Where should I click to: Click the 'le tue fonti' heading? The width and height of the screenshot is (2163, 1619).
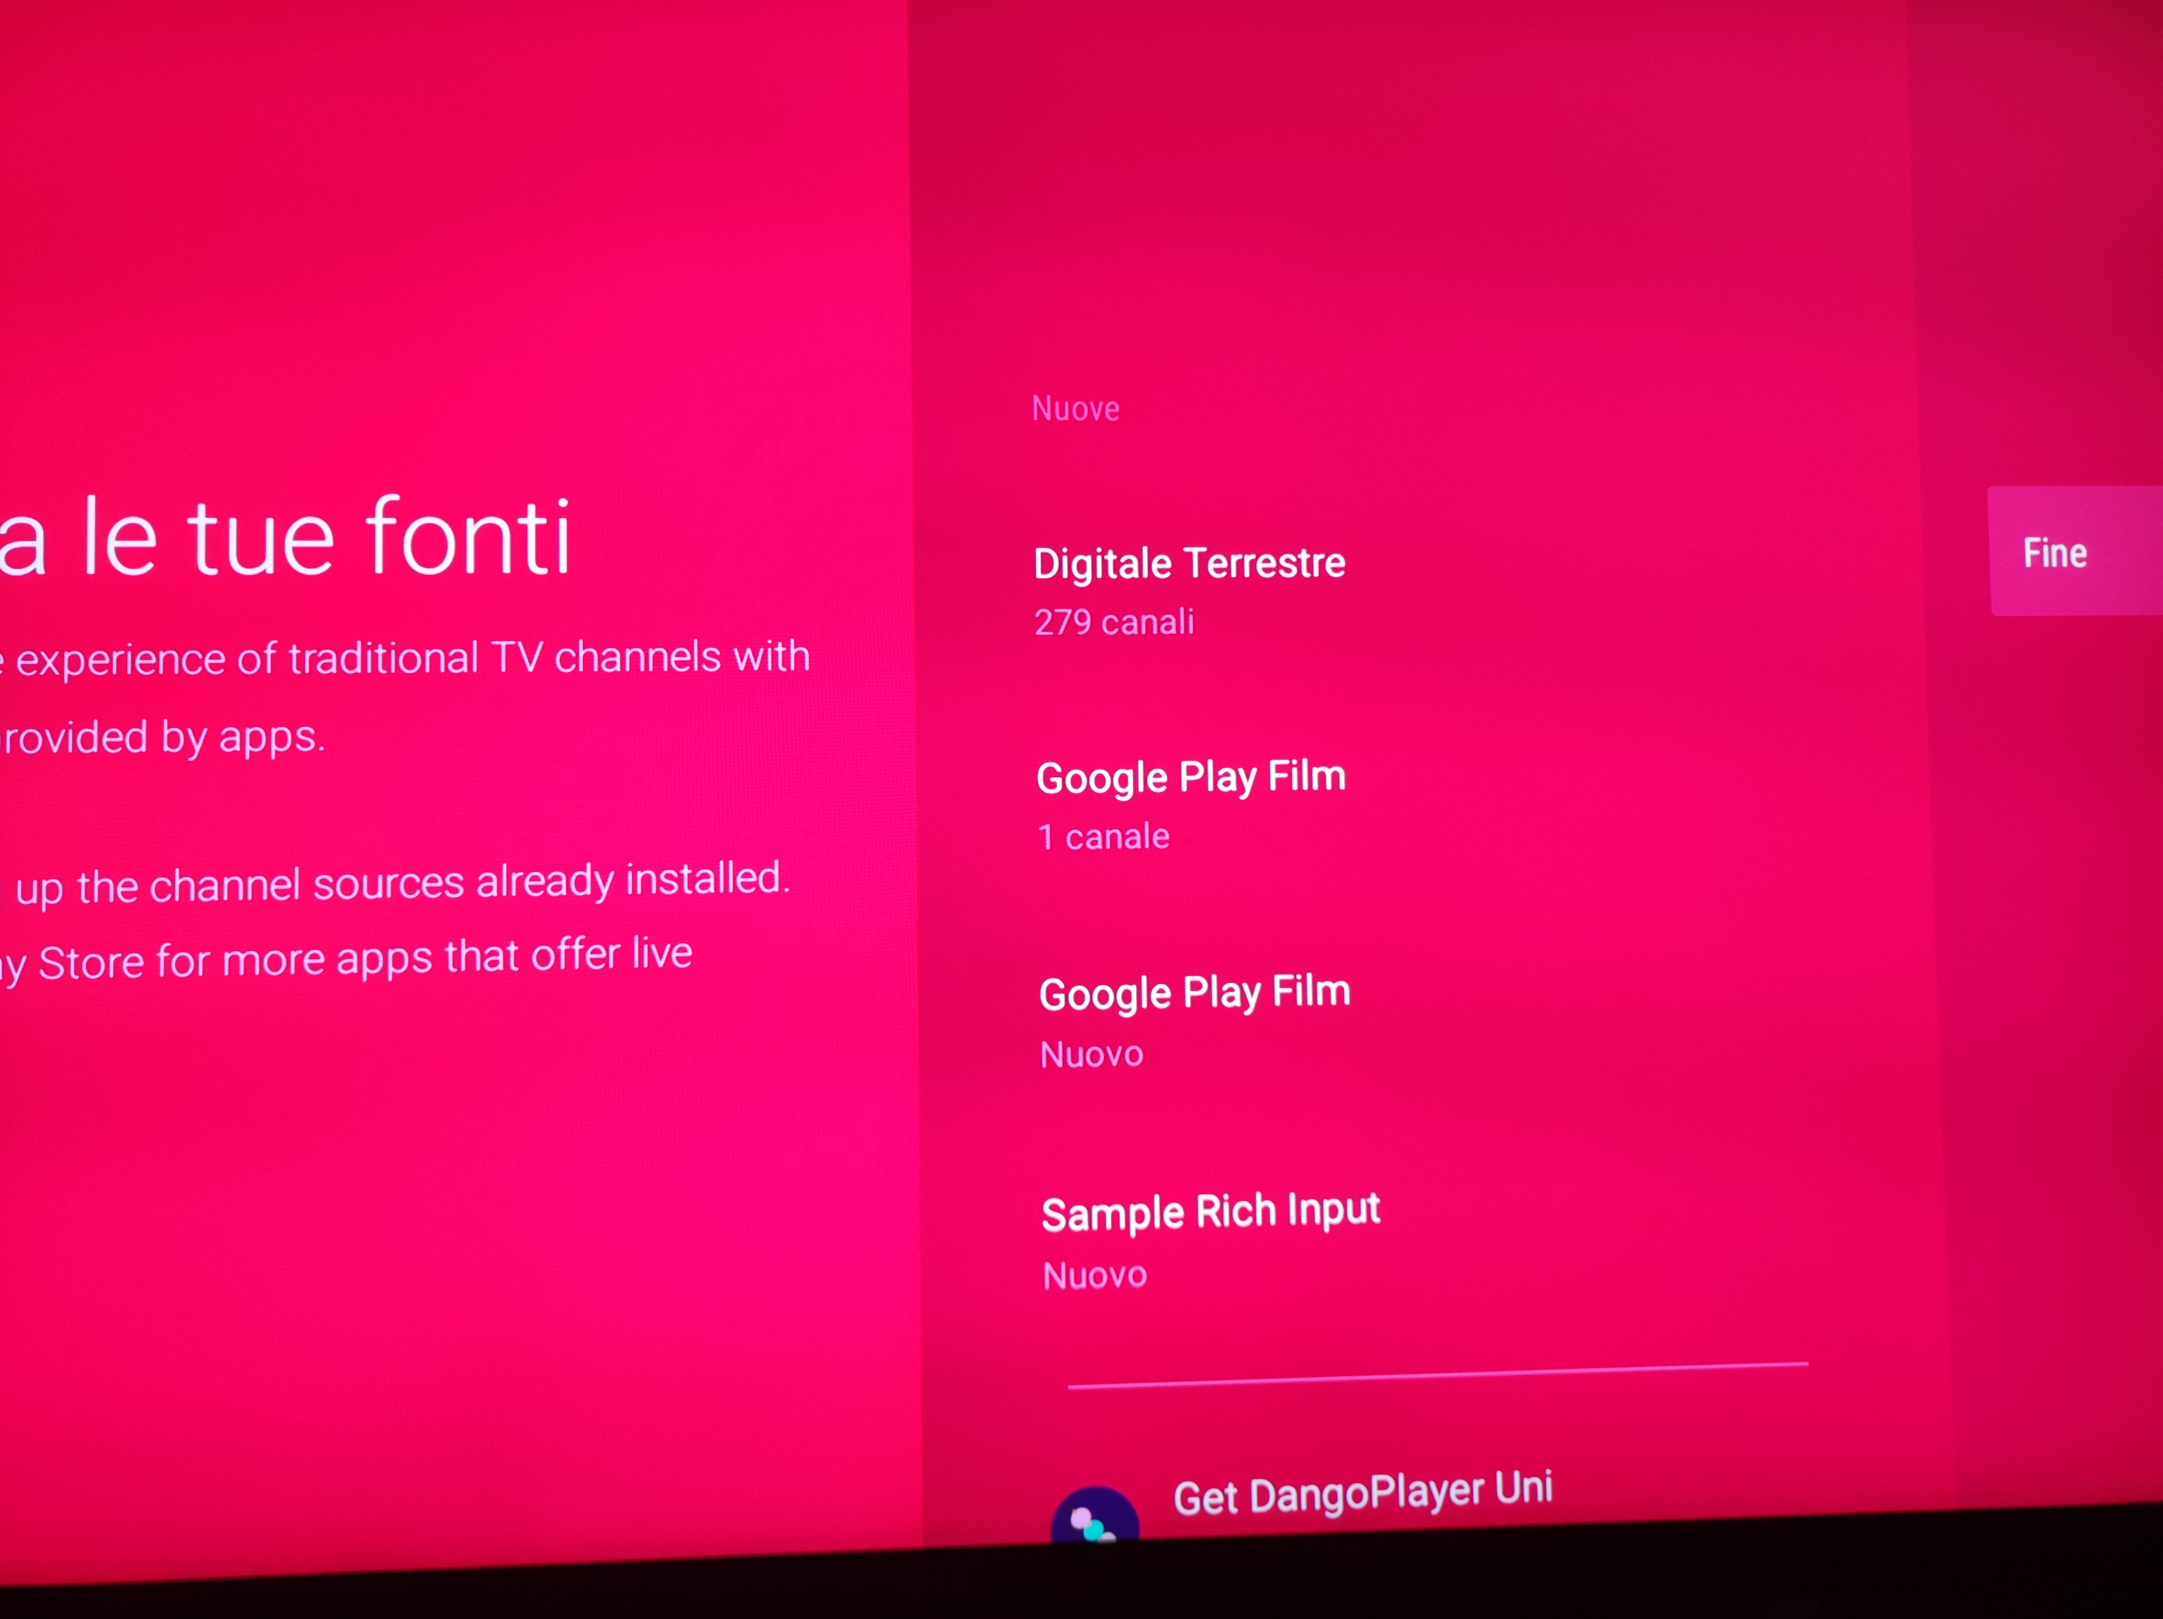click(x=327, y=536)
